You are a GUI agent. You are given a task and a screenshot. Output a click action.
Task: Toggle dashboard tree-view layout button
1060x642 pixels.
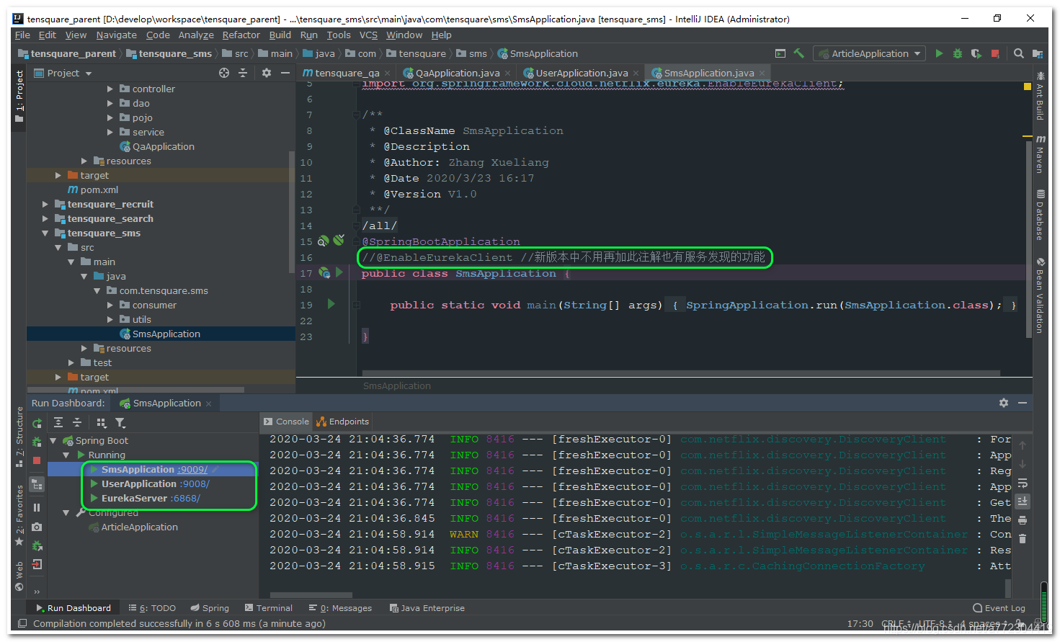pos(37,485)
